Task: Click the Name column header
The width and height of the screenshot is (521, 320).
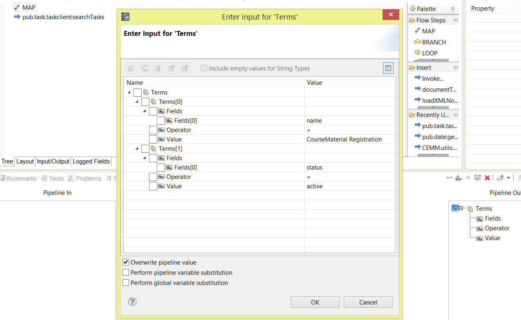Action: (214, 82)
